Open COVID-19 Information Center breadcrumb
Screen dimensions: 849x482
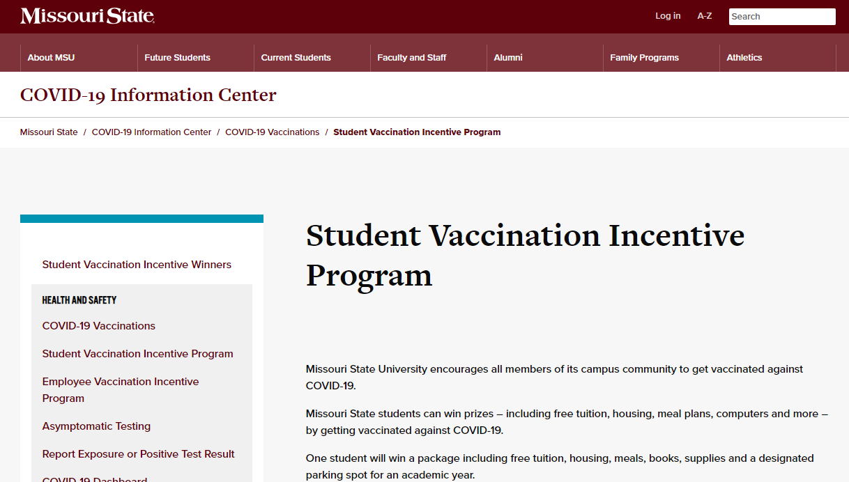point(151,132)
